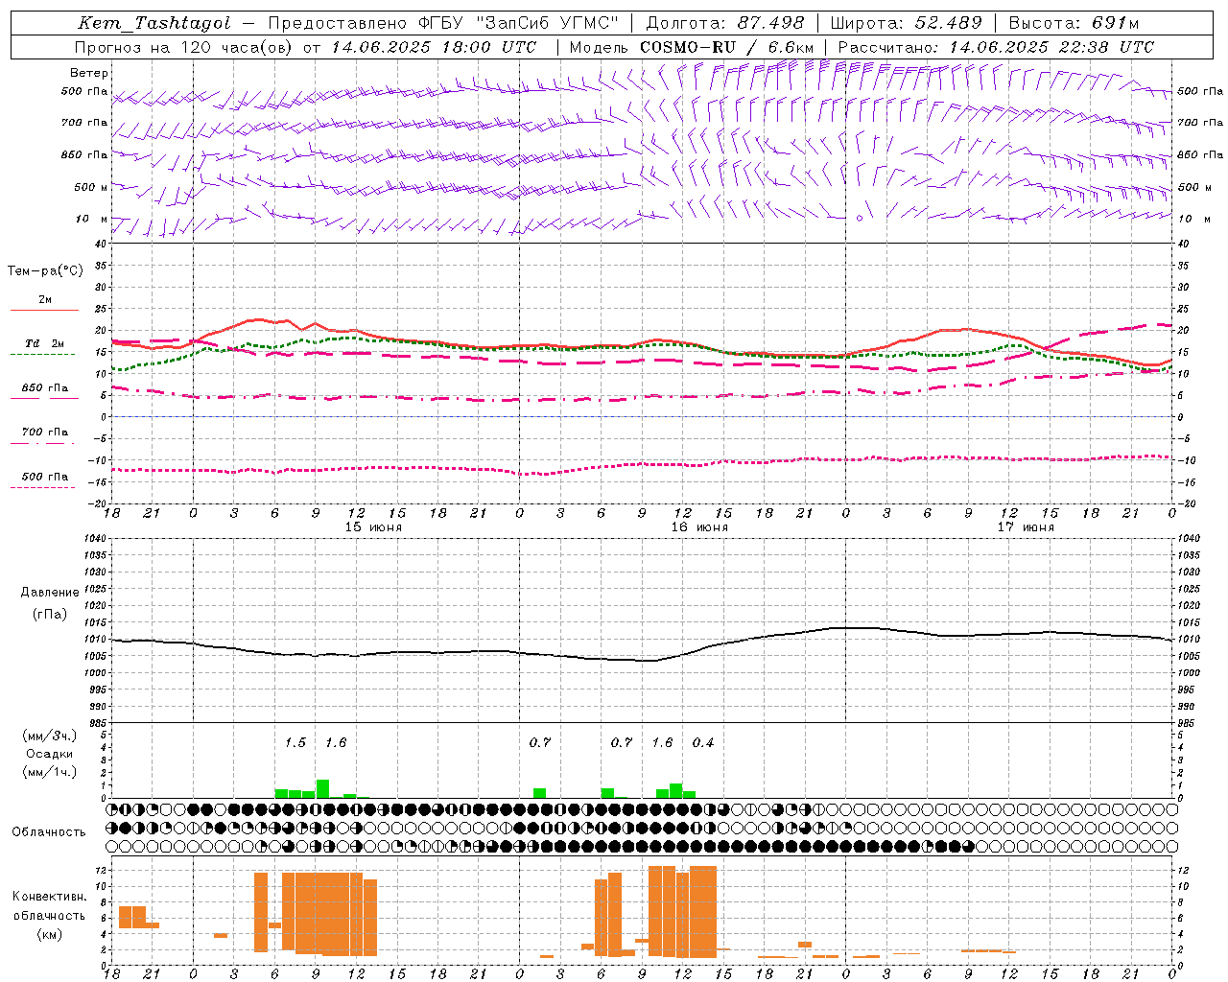The image size is (1228, 982).
Task: Select the Модель COSMO-RU / 6.6км label
Action: tap(692, 47)
